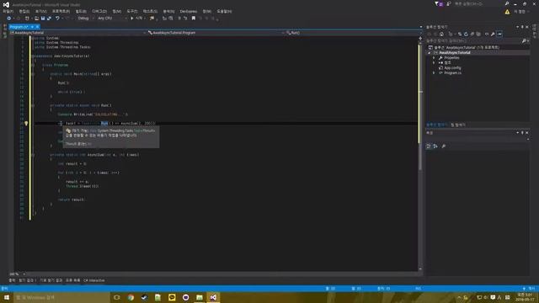Screen dimensions: 539x303
Task: Open the DevExpress menu
Action: click(189, 11)
